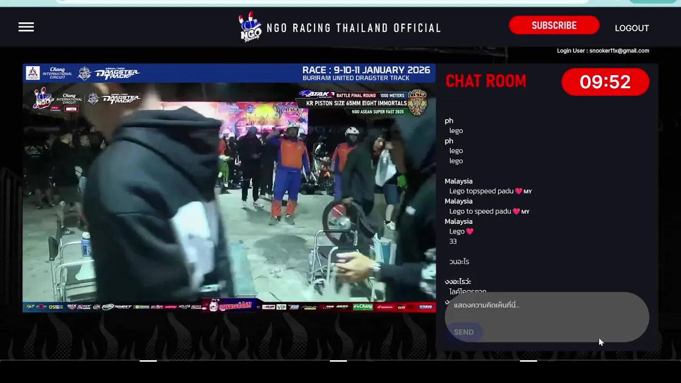
Task: Click NGO RACING THAILAND OFFICIAL title
Action: [x=354, y=28]
